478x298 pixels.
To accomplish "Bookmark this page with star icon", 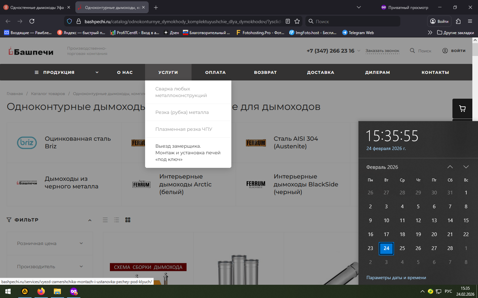I will (x=297, y=21).
